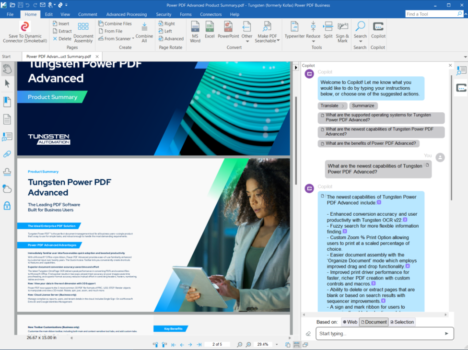468x350 pixels.
Task: Switch to the Forms ribbon tab
Action: pos(186,14)
